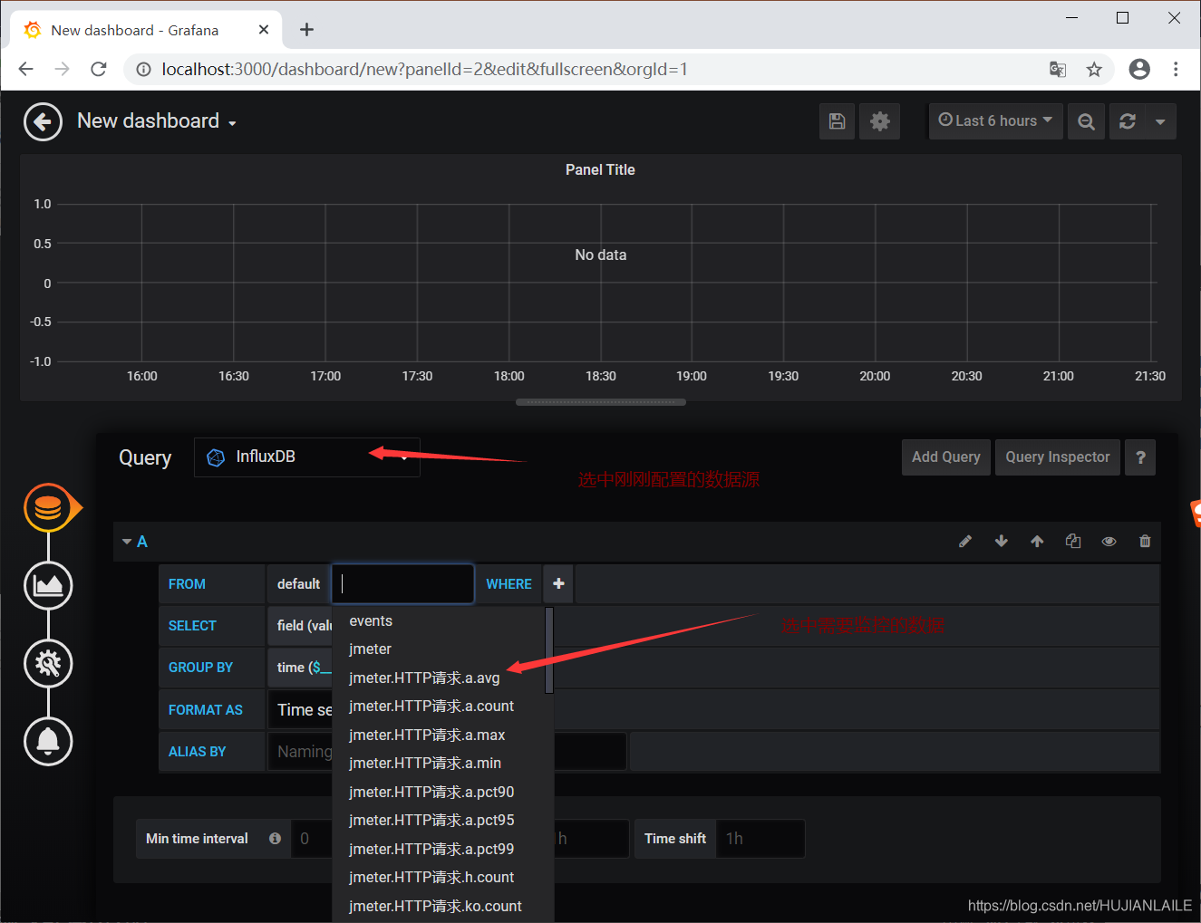Refresh the dashboard with the refresh icon
The height and width of the screenshot is (923, 1201).
click(1128, 121)
